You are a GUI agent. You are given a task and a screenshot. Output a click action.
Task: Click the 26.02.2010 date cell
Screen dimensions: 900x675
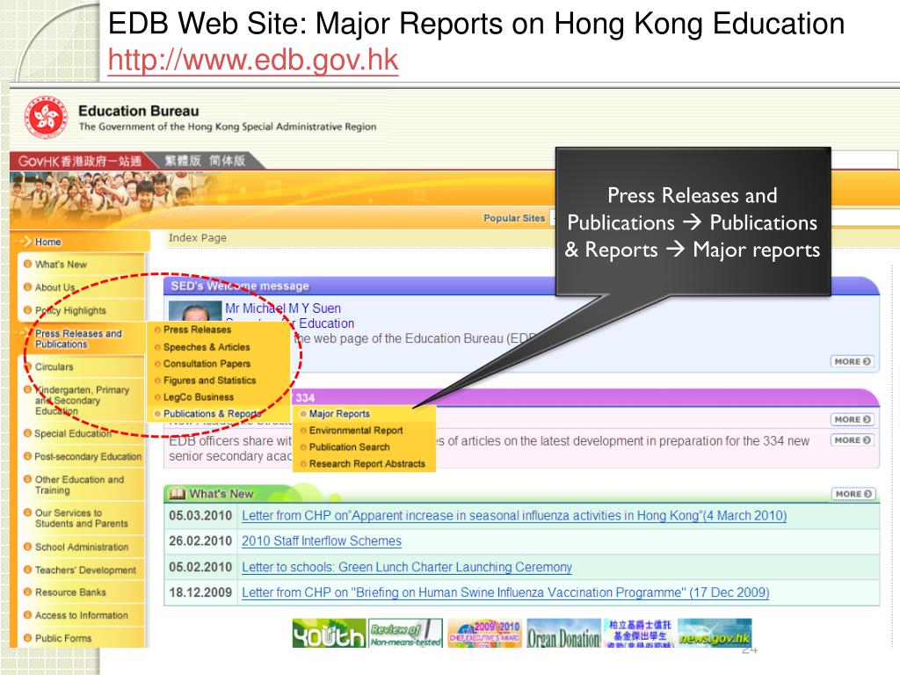pyautogui.click(x=200, y=541)
